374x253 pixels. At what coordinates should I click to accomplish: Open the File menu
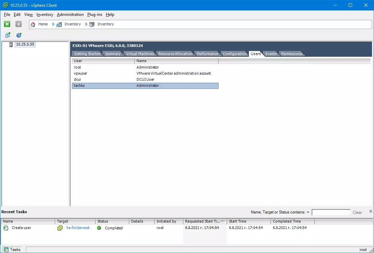(7, 15)
